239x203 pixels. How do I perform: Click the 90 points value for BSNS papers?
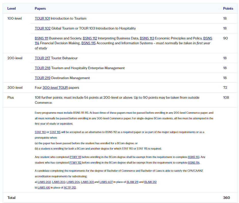[226, 38]
